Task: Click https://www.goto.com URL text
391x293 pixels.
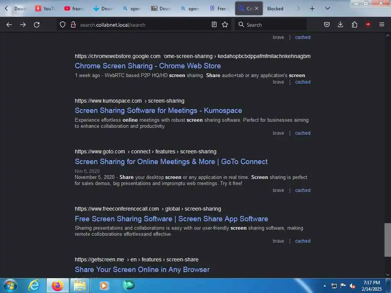Action: point(100,152)
